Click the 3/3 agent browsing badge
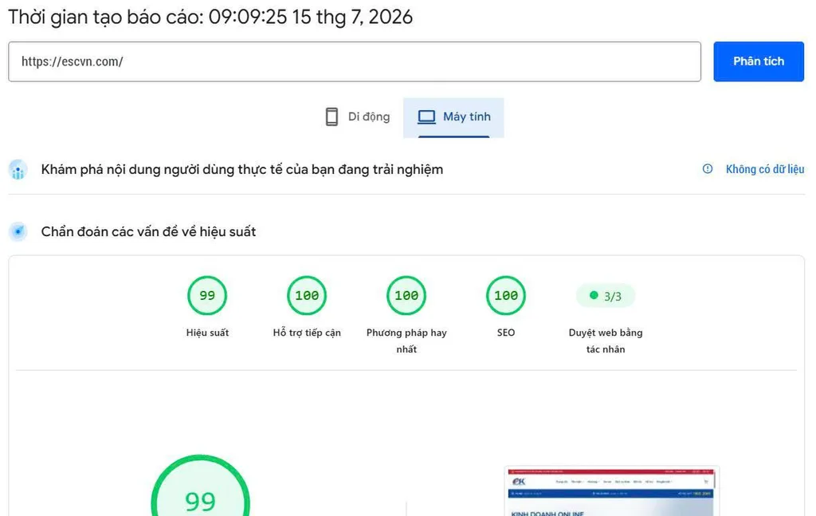Image resolution: width=816 pixels, height=516 pixels. pos(606,296)
